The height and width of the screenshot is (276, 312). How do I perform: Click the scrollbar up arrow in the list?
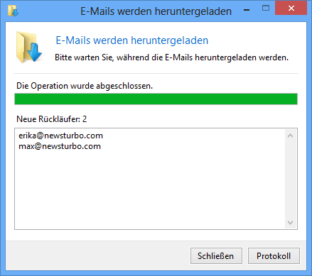click(x=290, y=136)
